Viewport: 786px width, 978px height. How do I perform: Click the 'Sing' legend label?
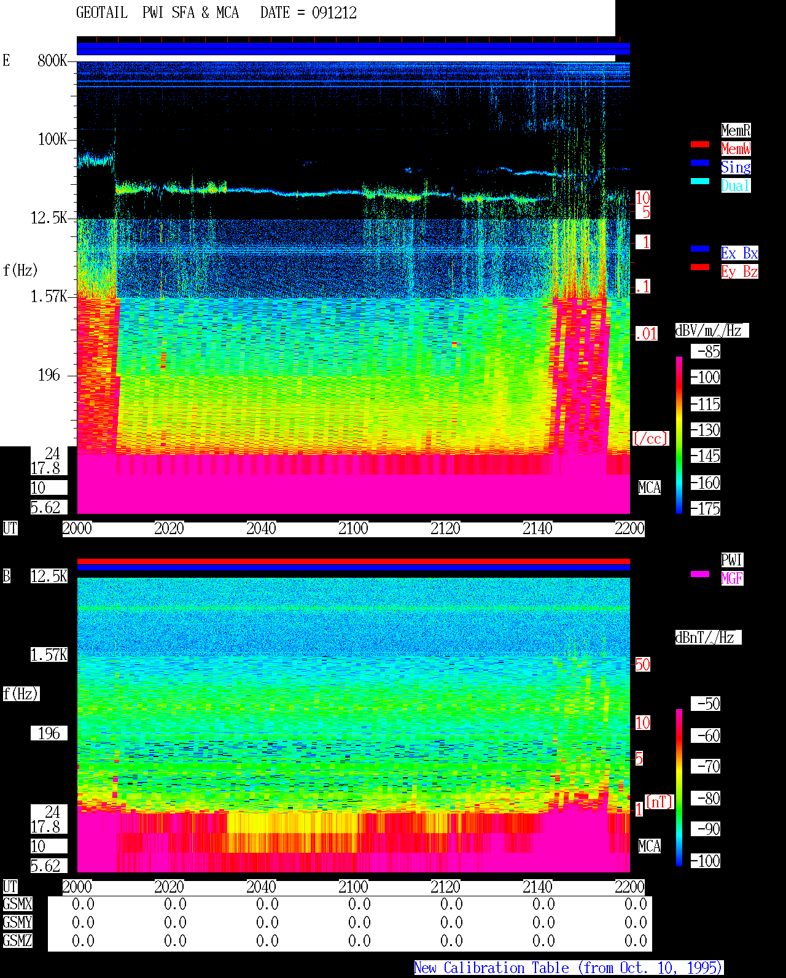[x=736, y=167]
